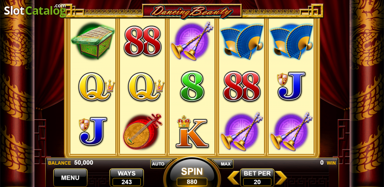384x187 pixels.
Task: Click the green 8 symbol in the center
Action: point(192,86)
